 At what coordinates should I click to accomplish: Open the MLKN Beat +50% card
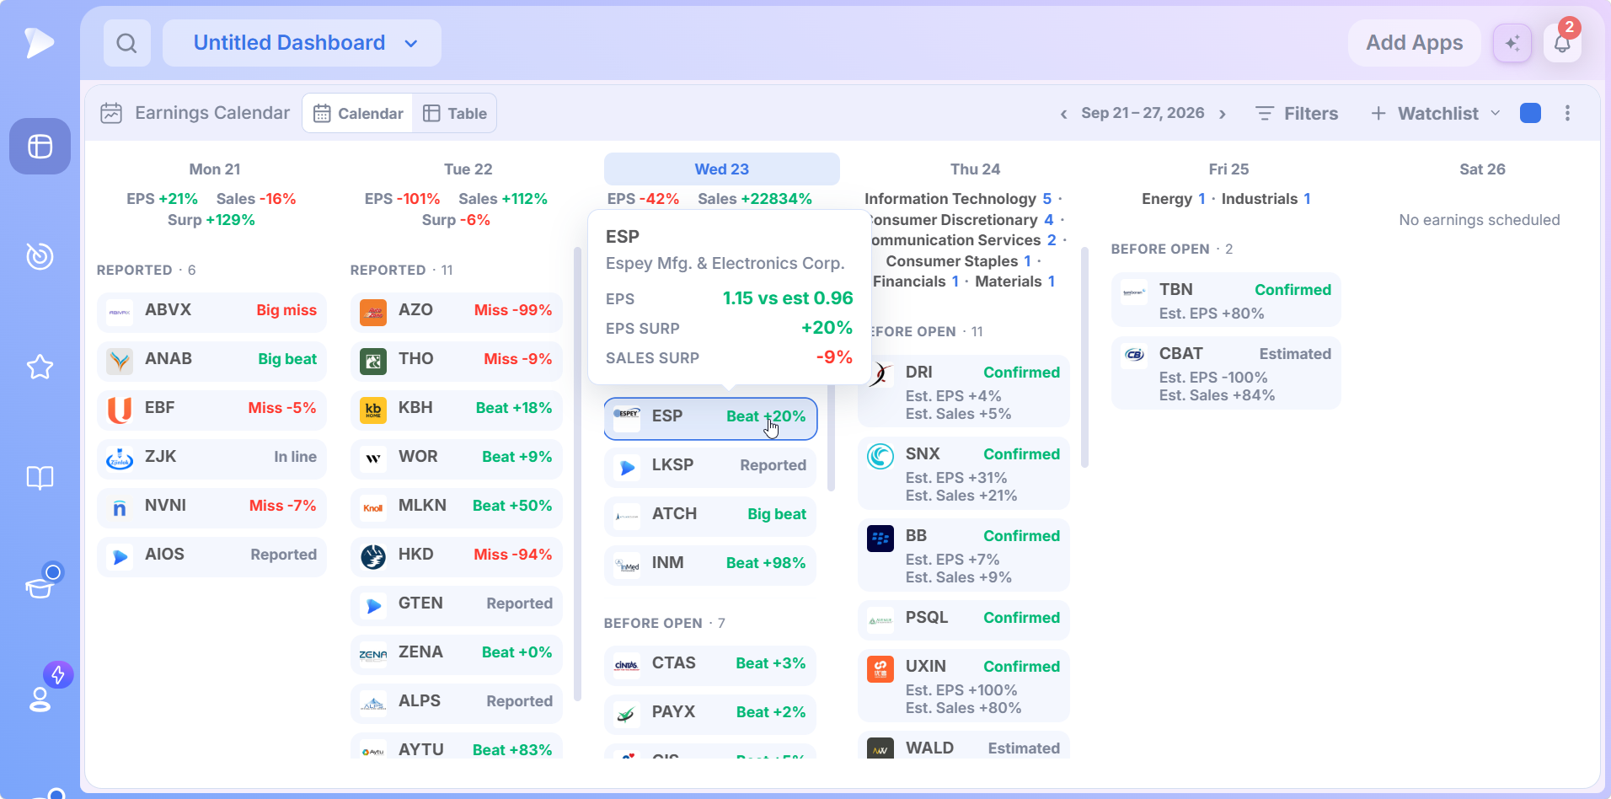tap(457, 508)
